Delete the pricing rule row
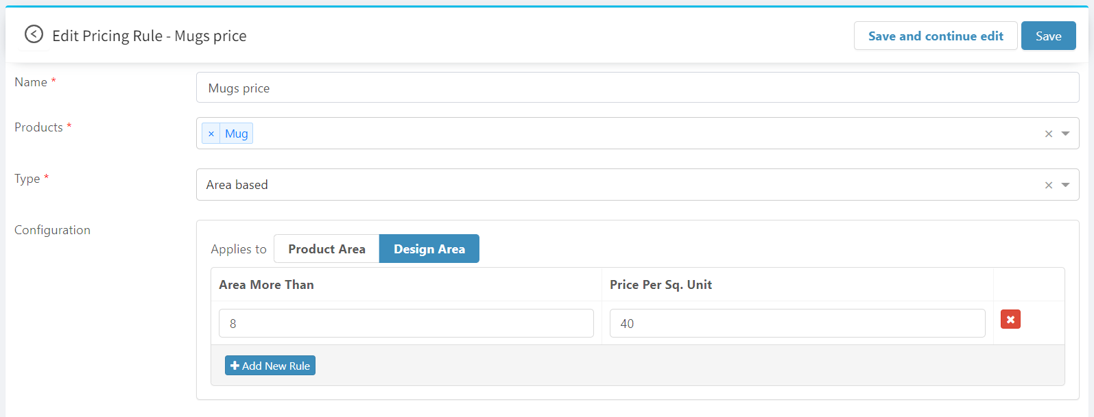 click(x=1010, y=320)
